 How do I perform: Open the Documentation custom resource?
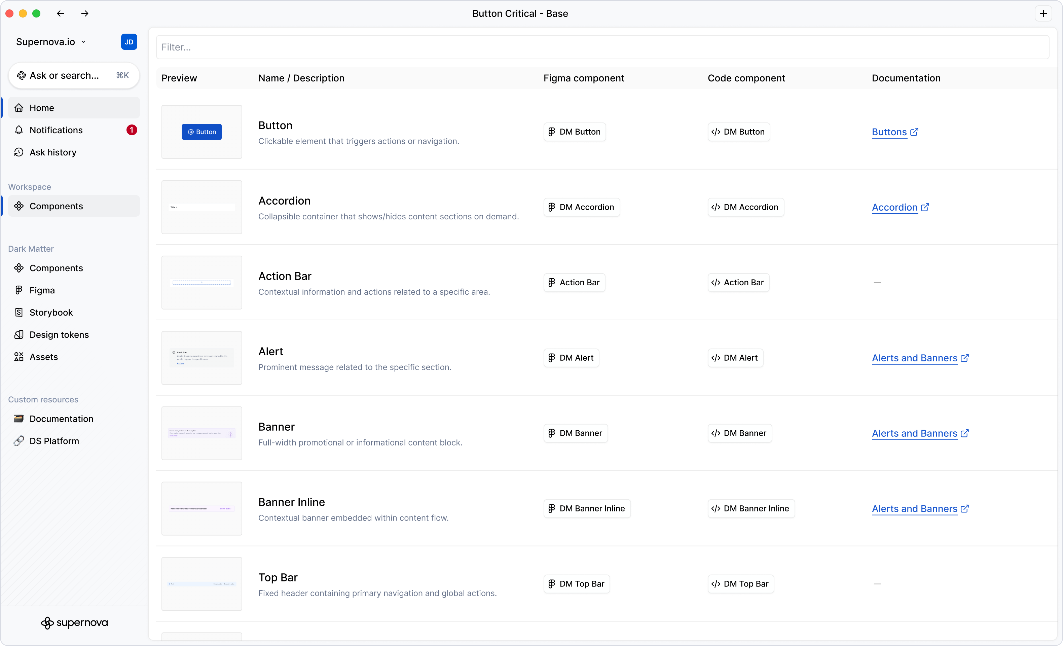tap(61, 418)
